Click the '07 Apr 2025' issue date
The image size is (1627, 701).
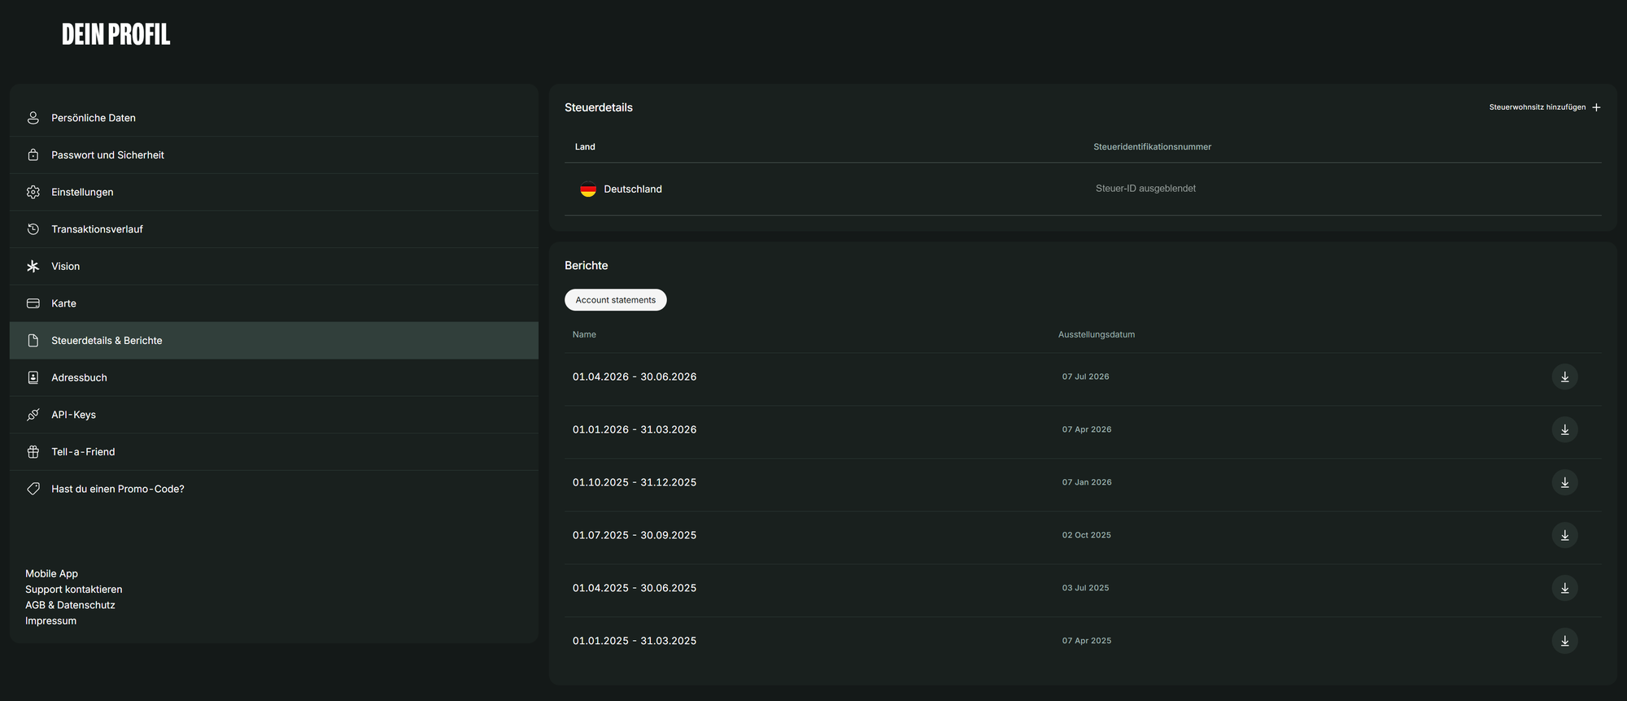[x=1087, y=641]
